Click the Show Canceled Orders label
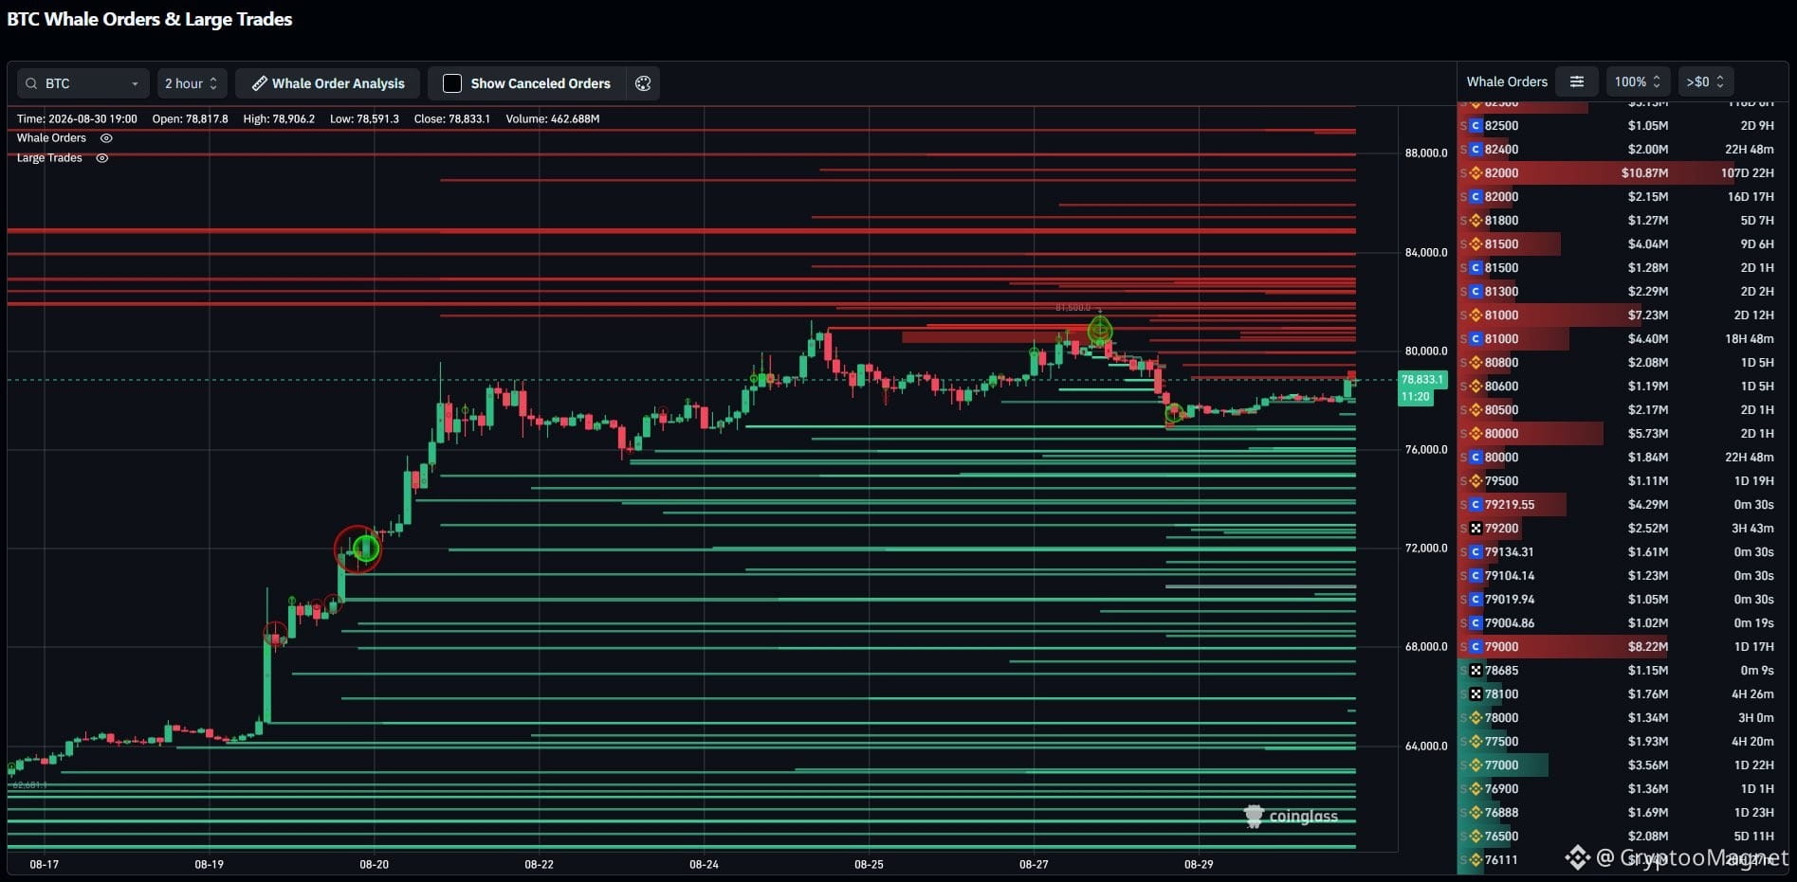 (x=541, y=83)
